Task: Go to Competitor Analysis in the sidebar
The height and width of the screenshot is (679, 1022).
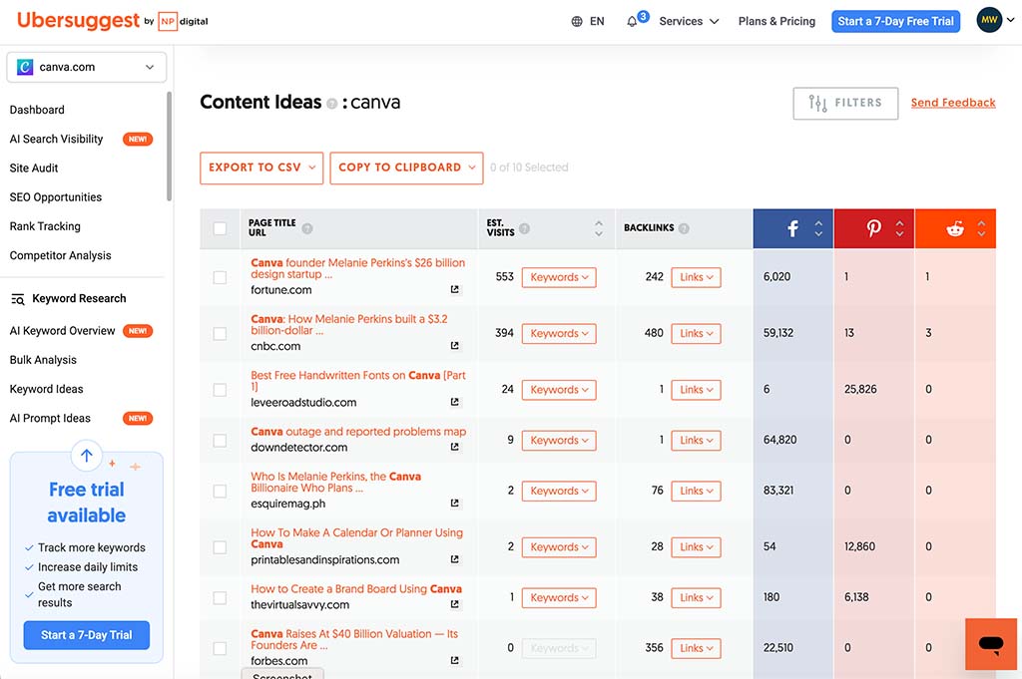Action: (58, 255)
